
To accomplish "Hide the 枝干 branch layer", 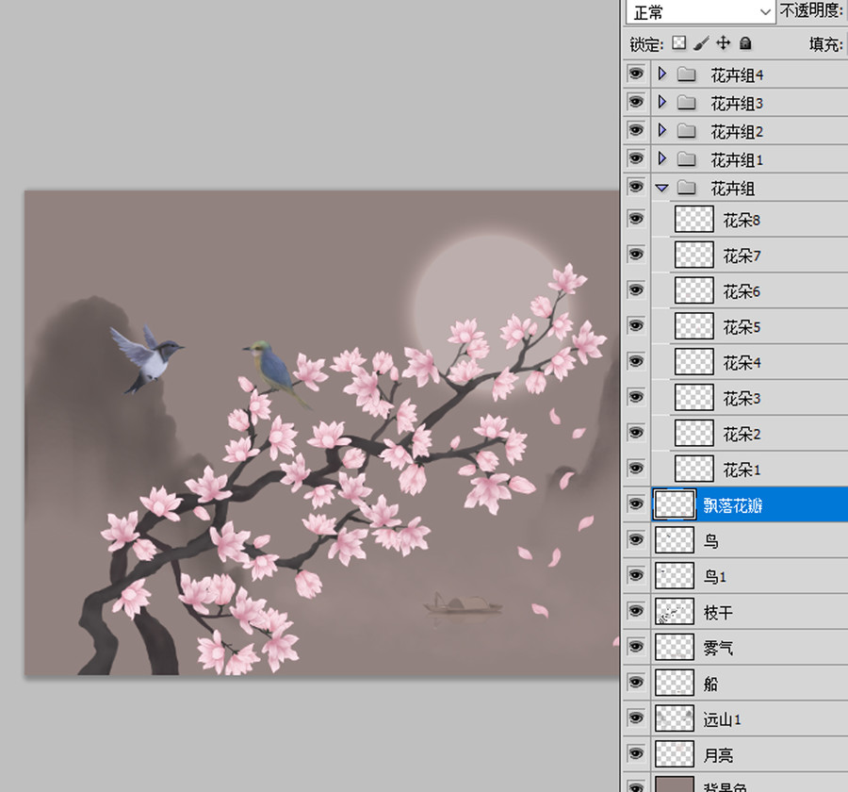I will tap(636, 611).
